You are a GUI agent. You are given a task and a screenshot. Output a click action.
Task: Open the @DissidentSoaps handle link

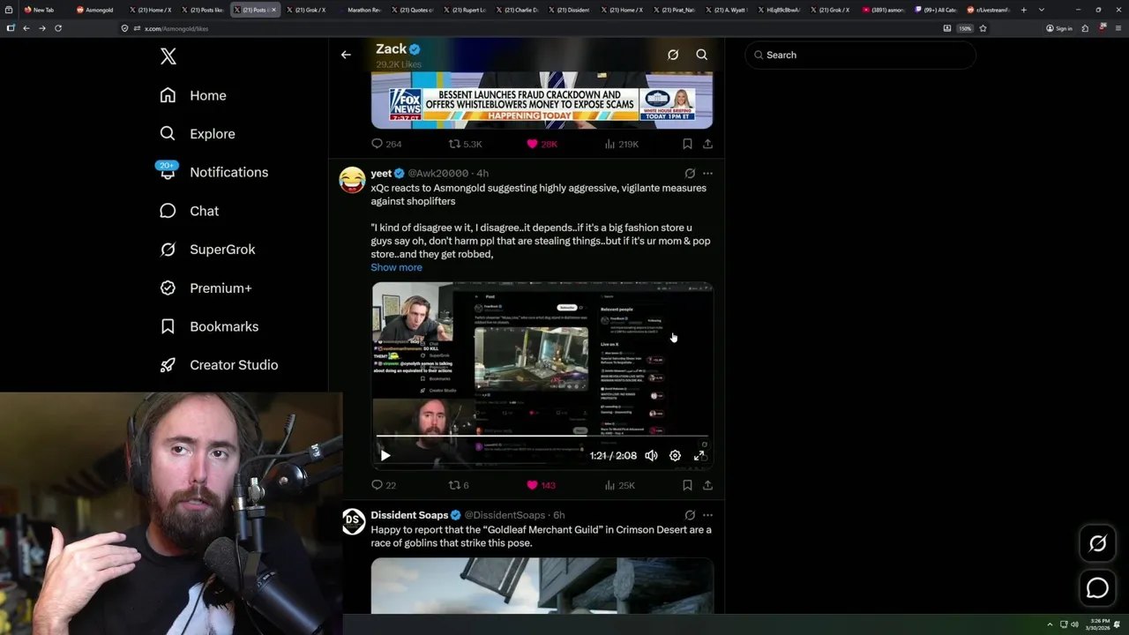tap(505, 515)
